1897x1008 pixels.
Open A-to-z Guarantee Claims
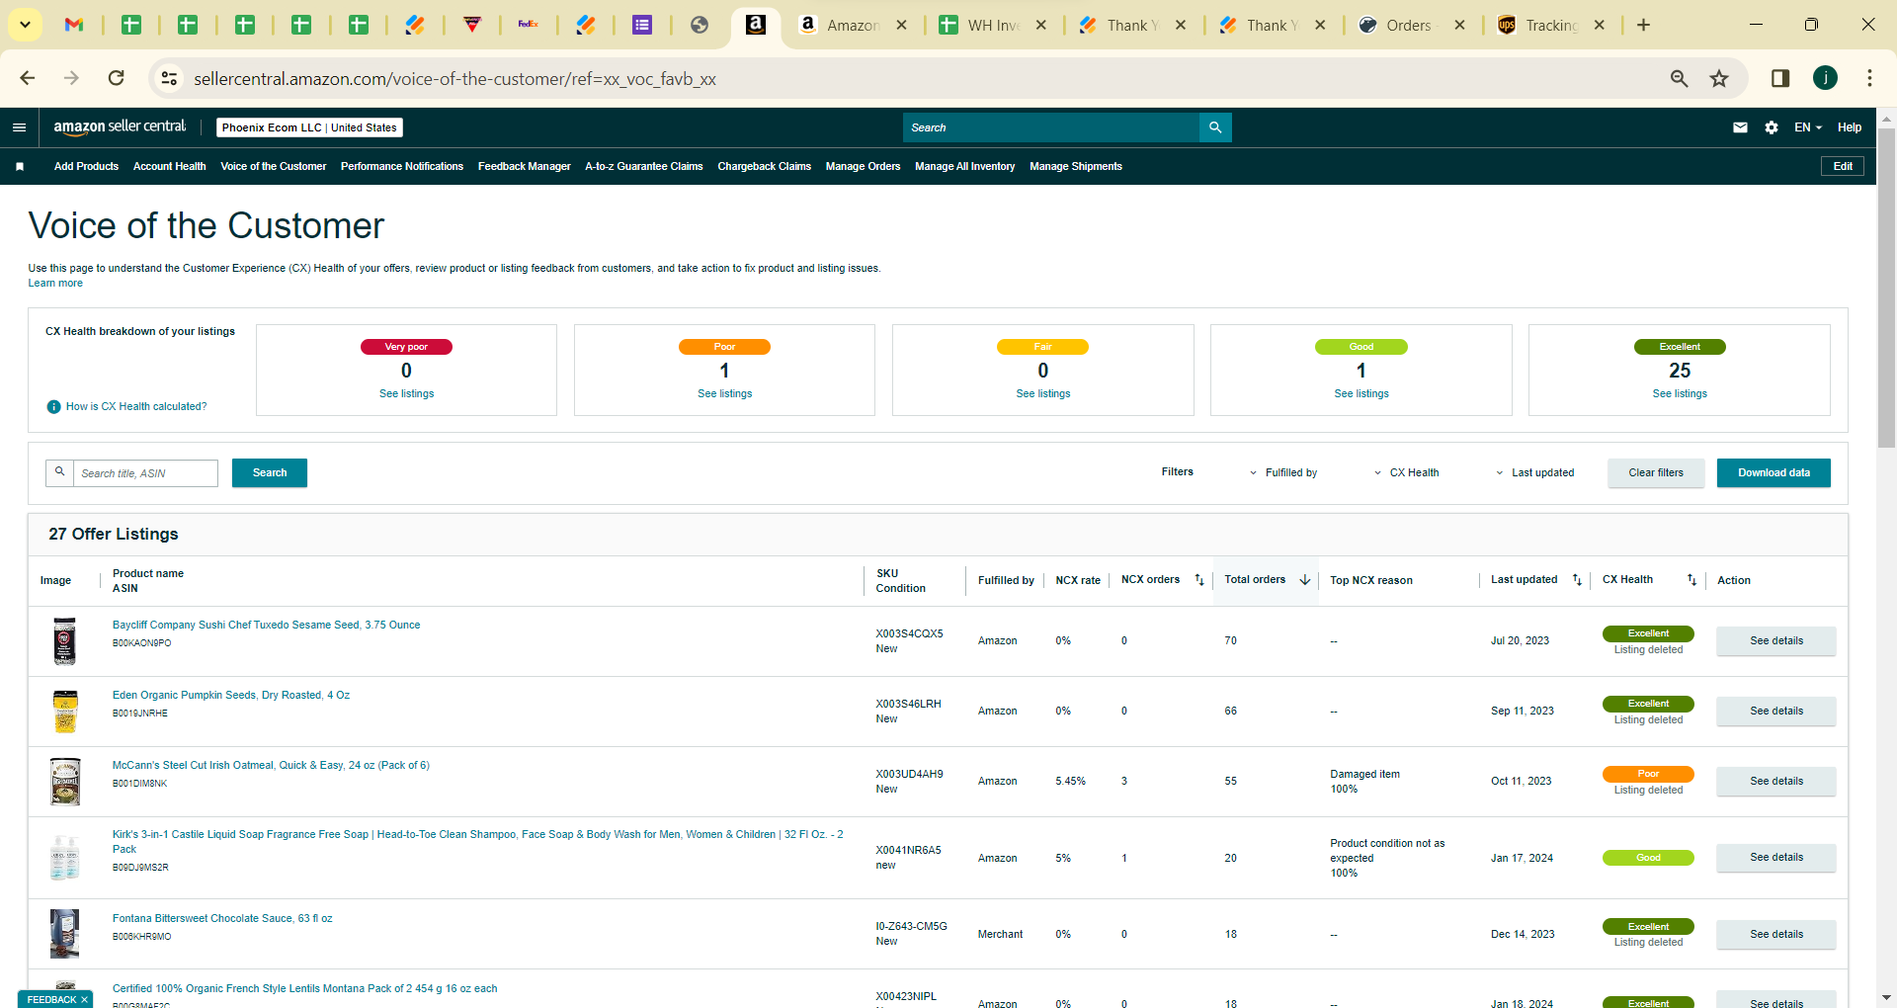pos(644,166)
